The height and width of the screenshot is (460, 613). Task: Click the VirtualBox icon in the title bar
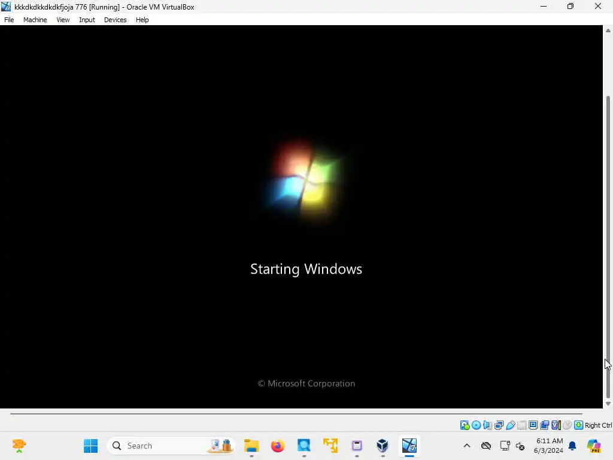point(6,6)
